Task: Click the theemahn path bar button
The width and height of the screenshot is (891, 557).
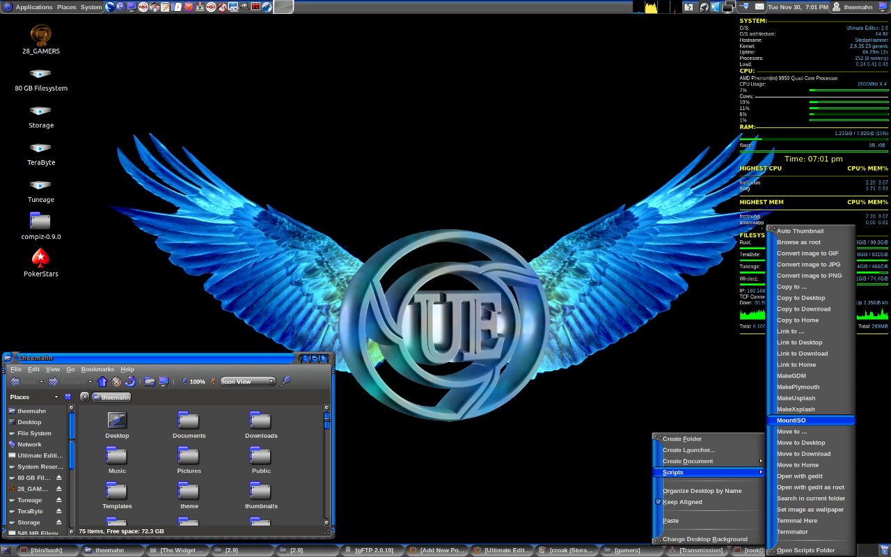Action: pos(111,397)
